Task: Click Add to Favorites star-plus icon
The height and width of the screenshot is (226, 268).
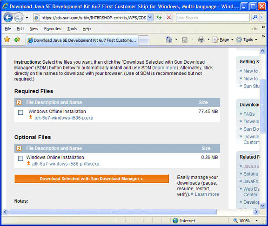Action: (17, 40)
